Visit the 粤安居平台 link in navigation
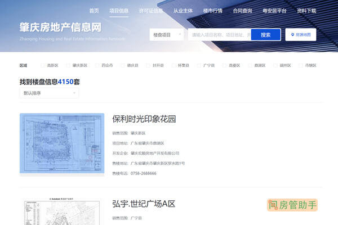Screen dimensions: 338x225 click(275, 11)
